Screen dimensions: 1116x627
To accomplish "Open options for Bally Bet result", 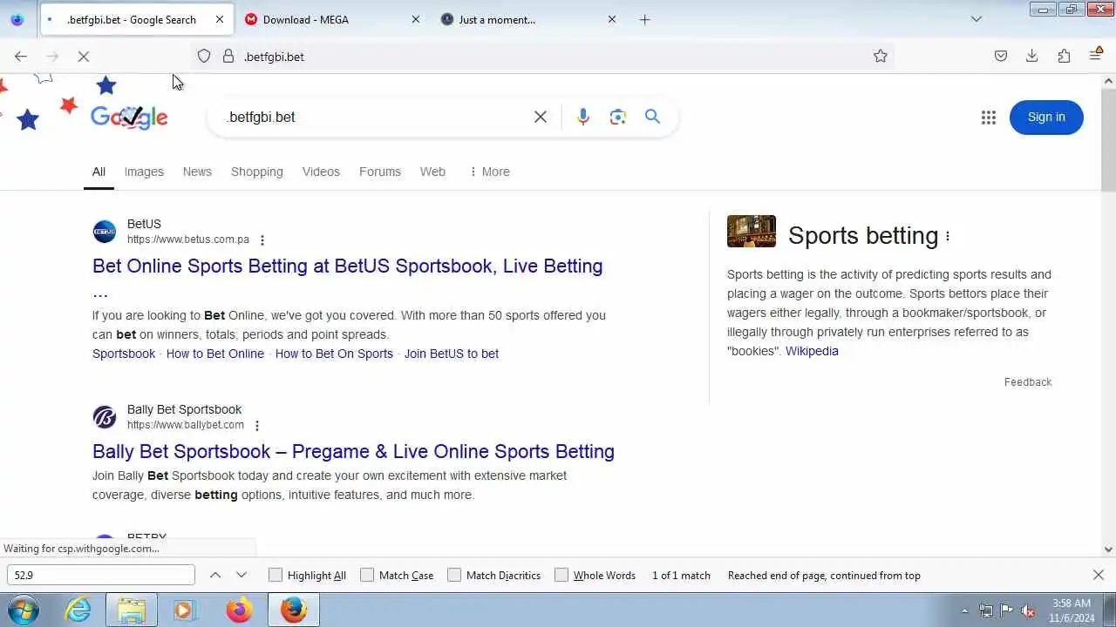I will point(257,426).
